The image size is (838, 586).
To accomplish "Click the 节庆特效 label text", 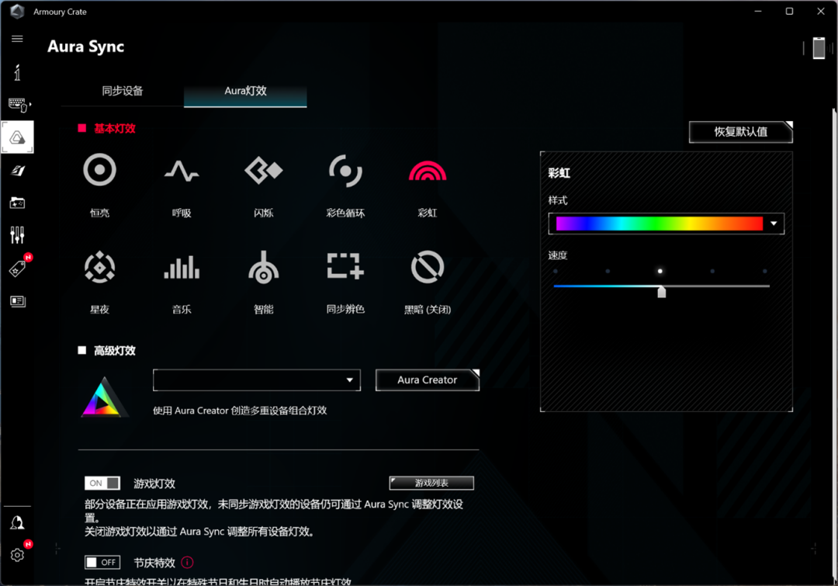I will [154, 563].
